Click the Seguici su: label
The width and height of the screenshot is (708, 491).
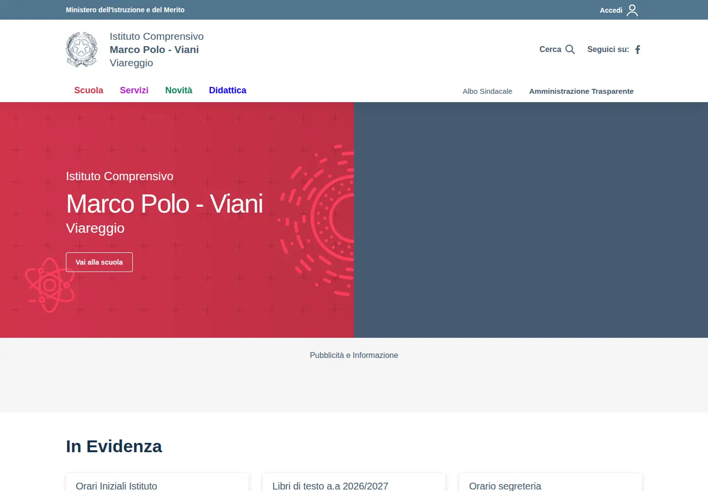click(608, 49)
